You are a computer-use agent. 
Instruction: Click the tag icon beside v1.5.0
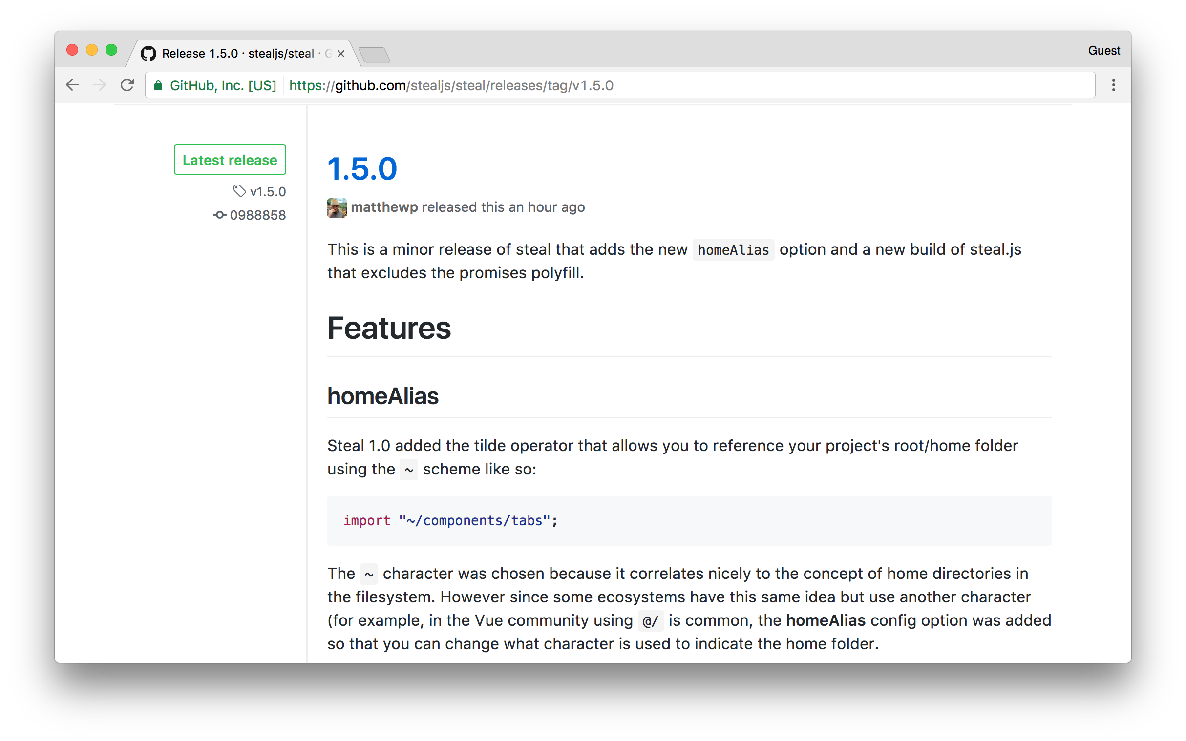pos(239,191)
